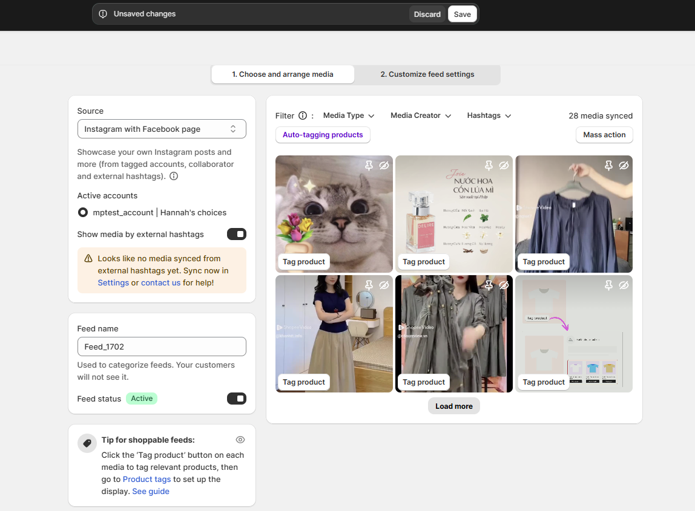Switch to Customize feed settings tab
The height and width of the screenshot is (511, 695).
427,74
